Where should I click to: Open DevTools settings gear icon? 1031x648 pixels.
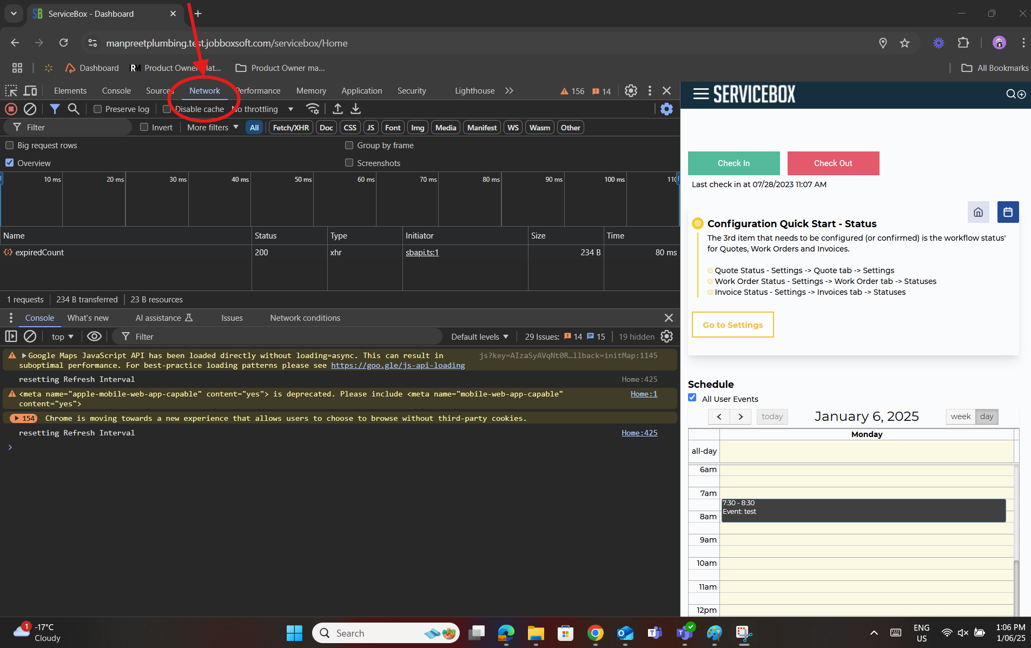(631, 91)
